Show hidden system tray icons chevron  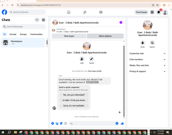pyautogui.click(x=151, y=132)
